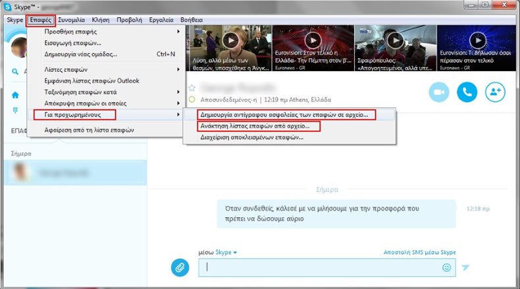Click your profile avatar picture
The image size is (520, 289).
click(19, 47)
